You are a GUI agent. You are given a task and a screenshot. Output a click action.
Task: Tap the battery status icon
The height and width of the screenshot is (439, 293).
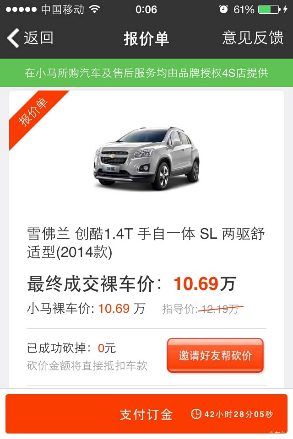tap(269, 10)
